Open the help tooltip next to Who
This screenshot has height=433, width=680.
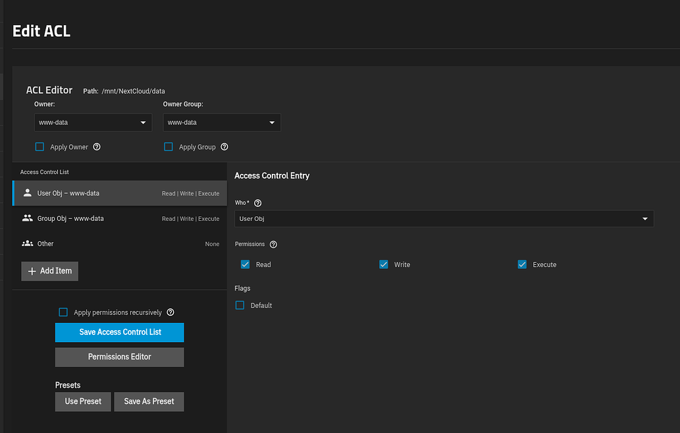pyautogui.click(x=257, y=203)
